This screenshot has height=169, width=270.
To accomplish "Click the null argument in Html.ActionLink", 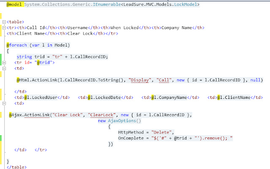I will [255, 80].
